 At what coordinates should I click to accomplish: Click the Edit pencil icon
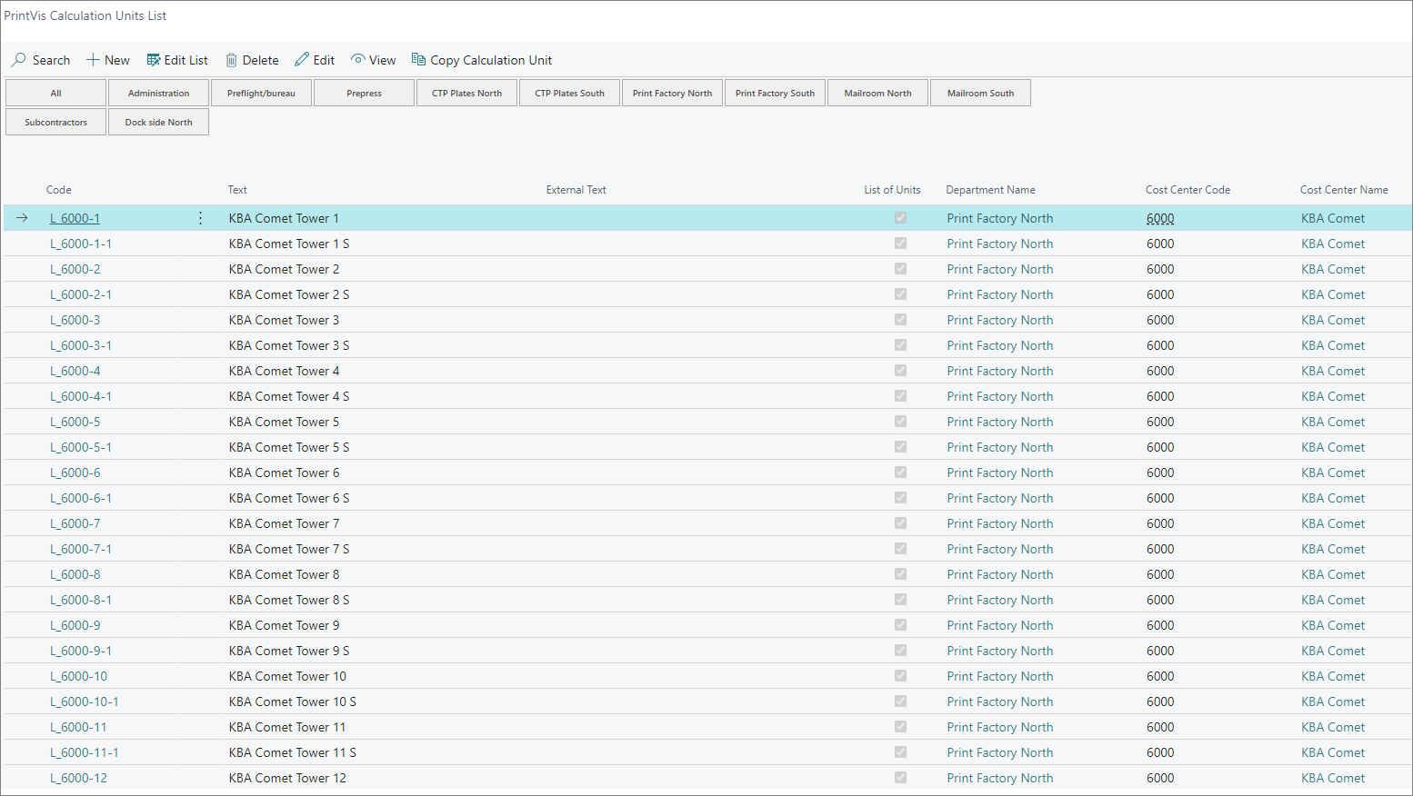[x=302, y=60]
